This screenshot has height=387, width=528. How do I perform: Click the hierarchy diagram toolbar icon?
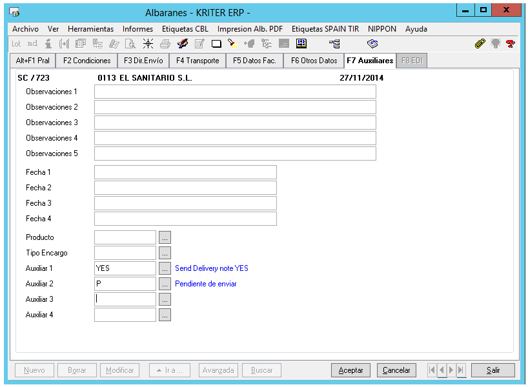(334, 44)
